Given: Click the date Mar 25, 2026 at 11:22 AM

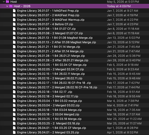Looking at the screenshot, I should 124,119.
